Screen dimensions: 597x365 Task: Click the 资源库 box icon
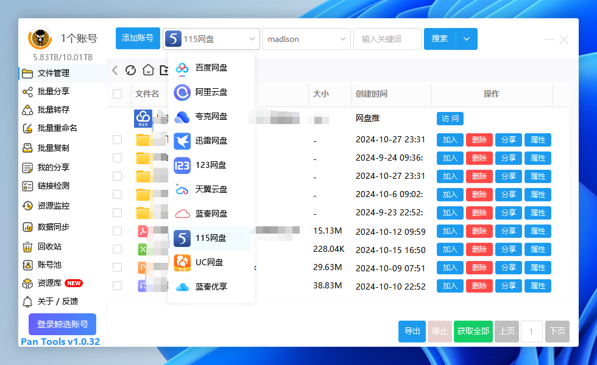click(x=27, y=283)
